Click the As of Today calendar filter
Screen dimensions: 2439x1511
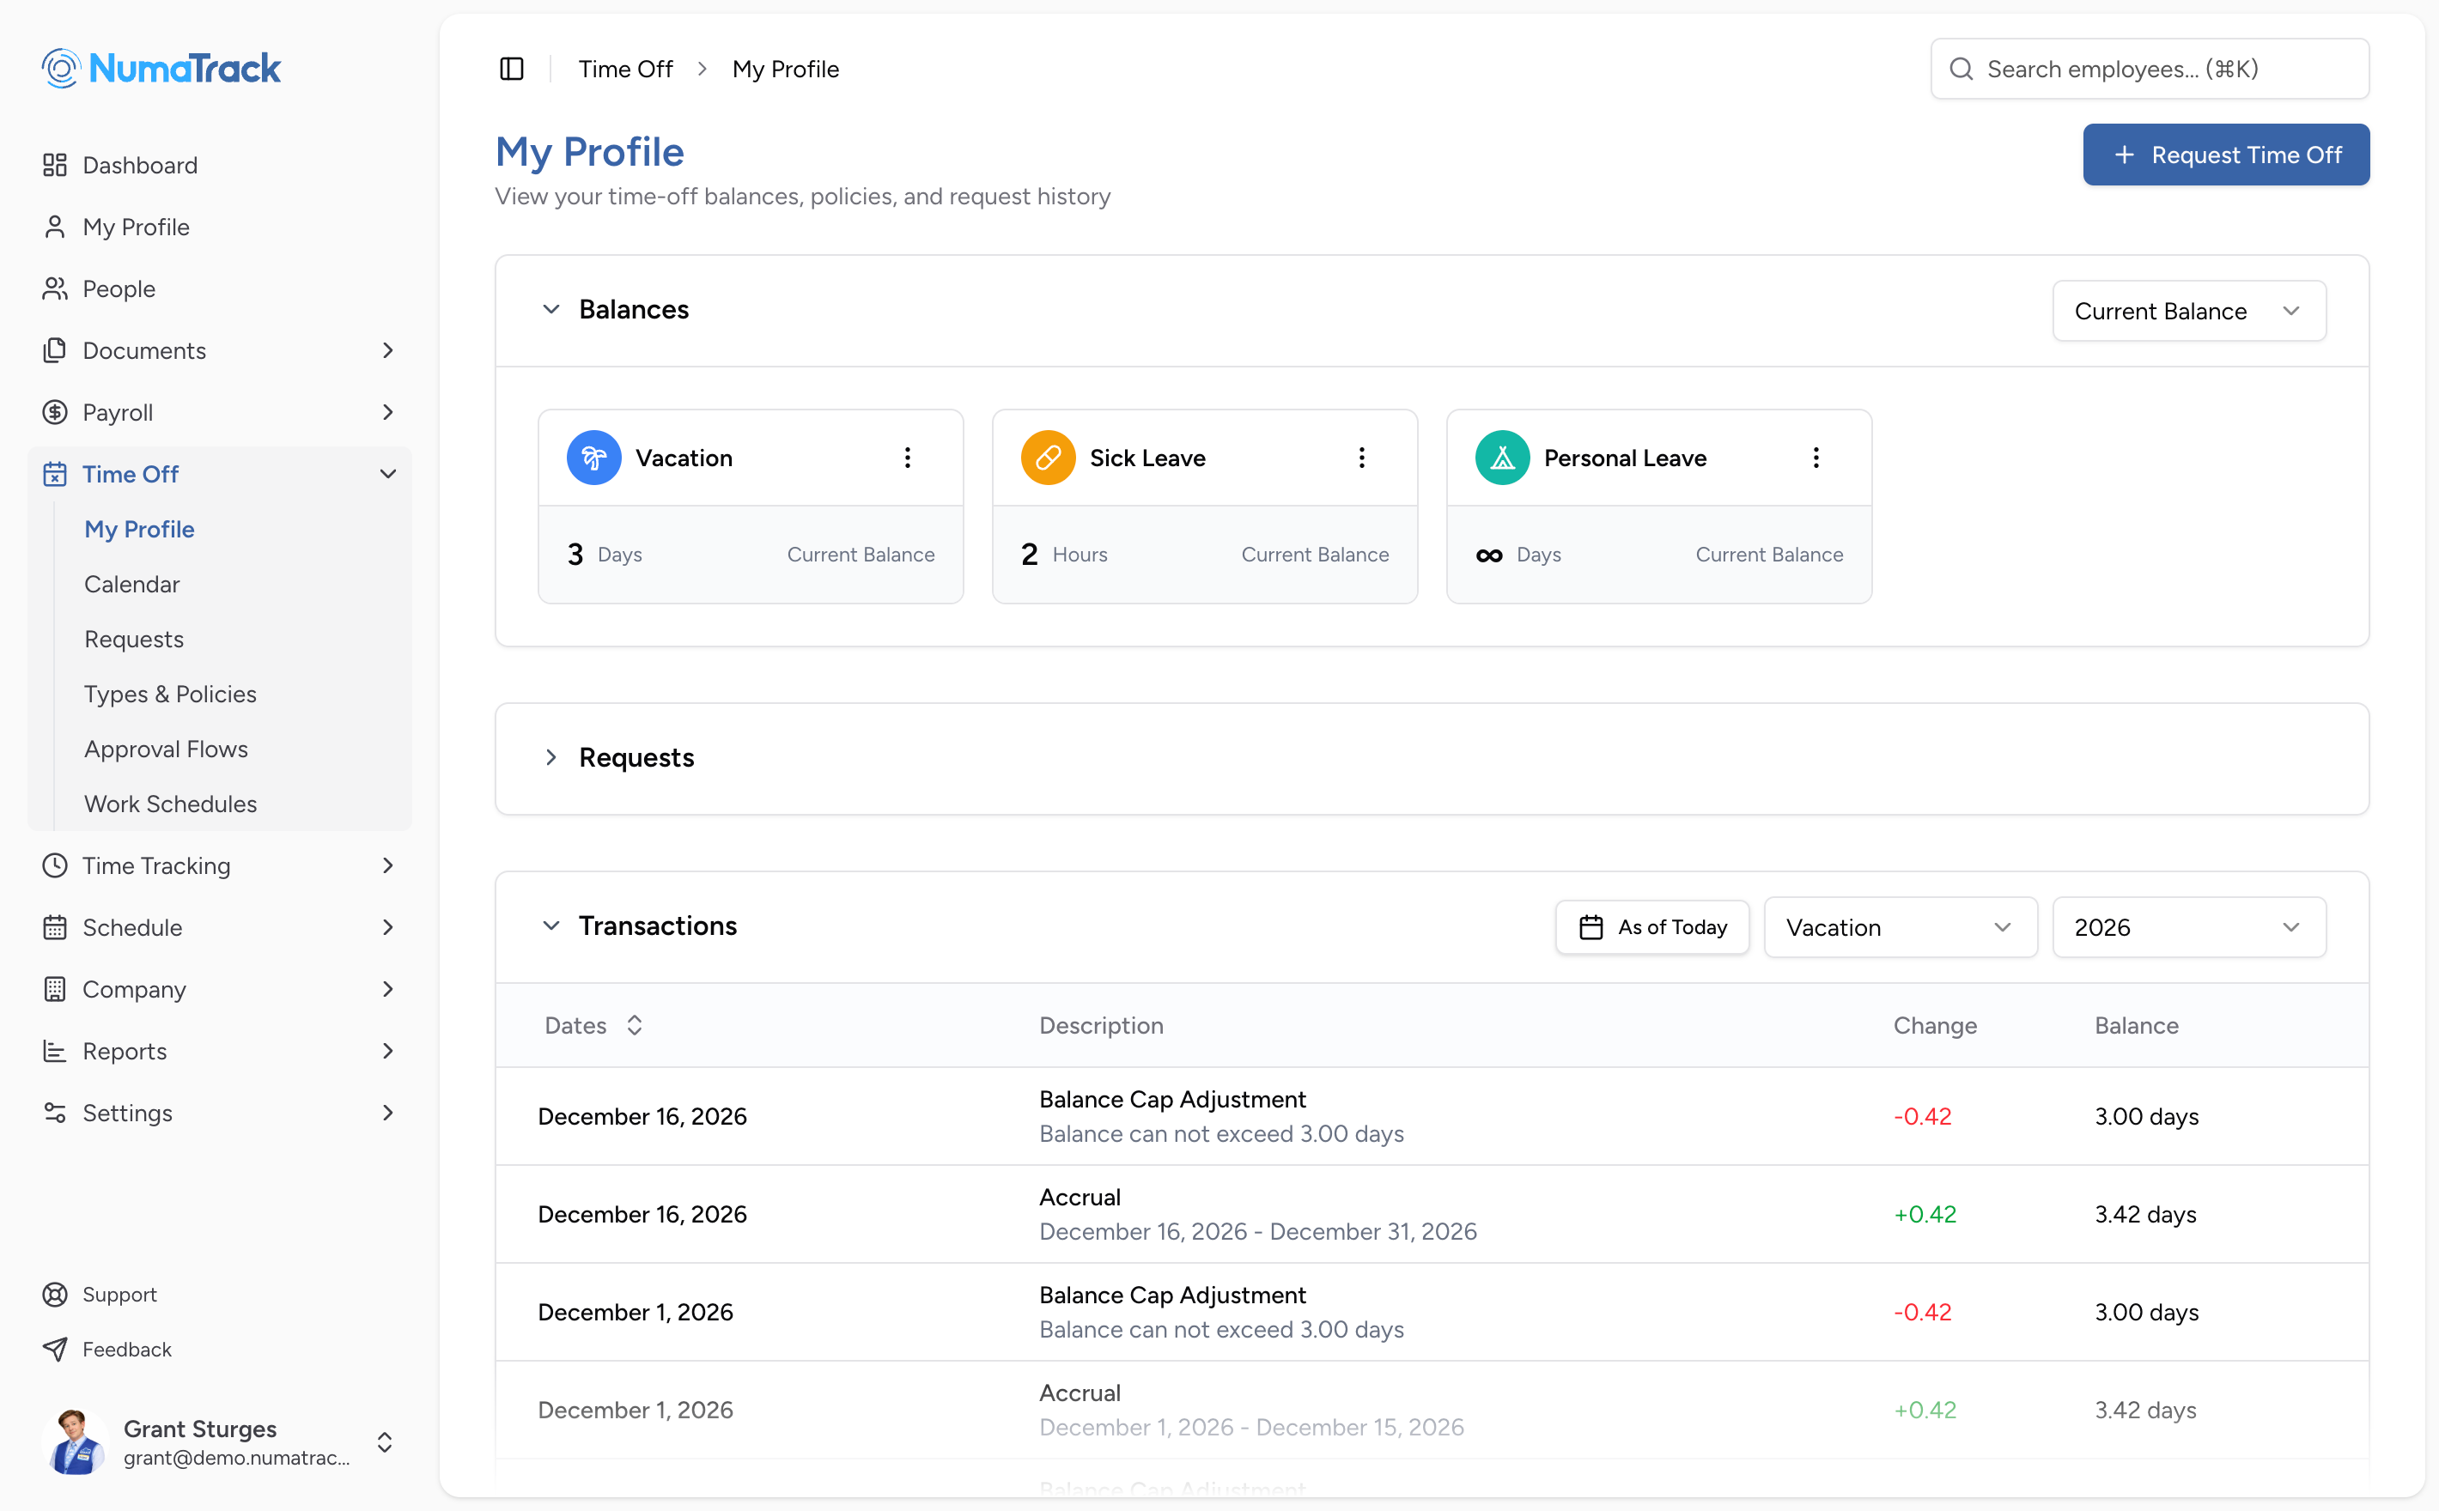point(1651,926)
